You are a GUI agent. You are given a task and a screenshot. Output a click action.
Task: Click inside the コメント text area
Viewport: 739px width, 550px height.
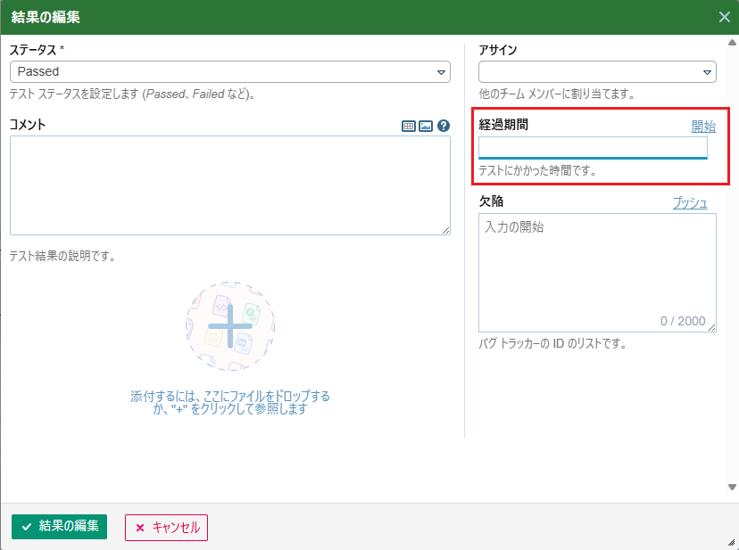coord(229,185)
